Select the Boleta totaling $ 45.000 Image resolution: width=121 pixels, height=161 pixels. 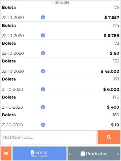(x=60, y=66)
